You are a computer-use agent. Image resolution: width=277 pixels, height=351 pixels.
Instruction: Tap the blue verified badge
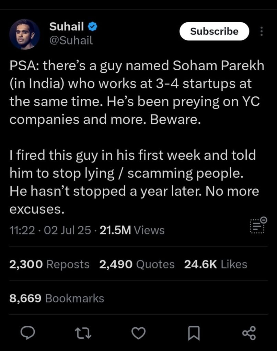[92, 26]
